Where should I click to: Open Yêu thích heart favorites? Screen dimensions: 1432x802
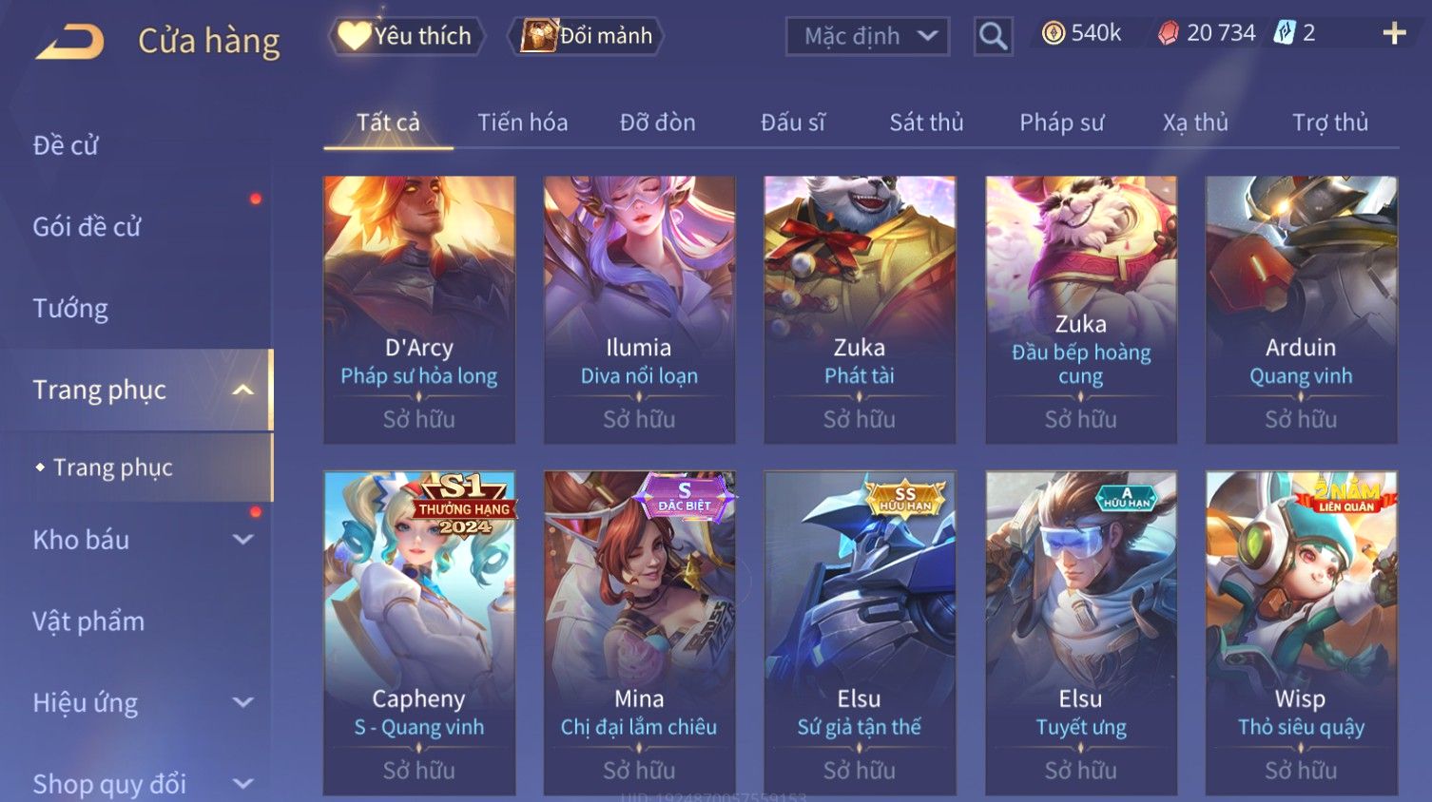coord(406,36)
